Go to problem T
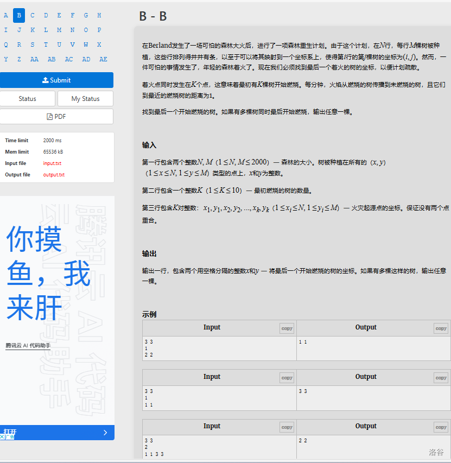The image size is (451, 463). click(46, 45)
